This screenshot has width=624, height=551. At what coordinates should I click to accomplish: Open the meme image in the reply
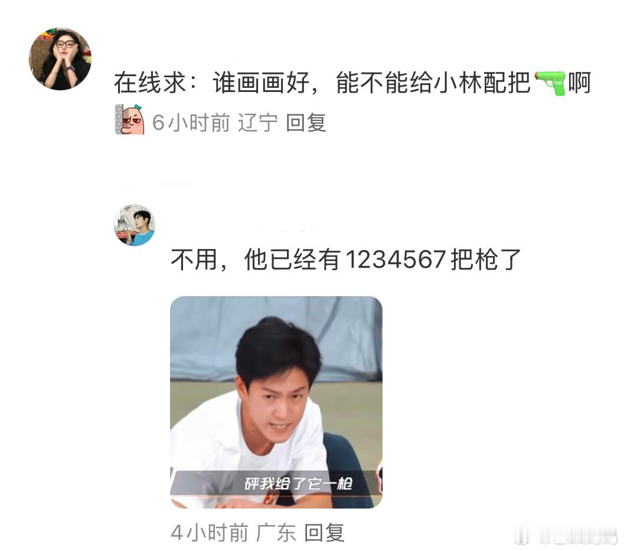(x=276, y=402)
